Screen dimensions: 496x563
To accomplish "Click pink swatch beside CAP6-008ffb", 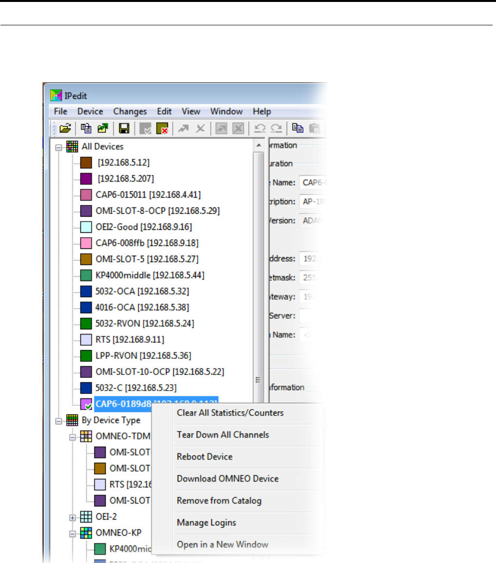I will (x=86, y=243).
